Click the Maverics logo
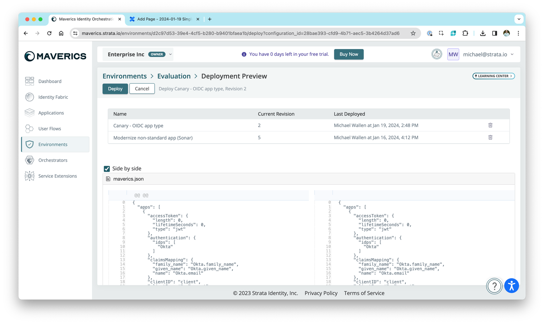544x324 pixels. click(x=55, y=56)
